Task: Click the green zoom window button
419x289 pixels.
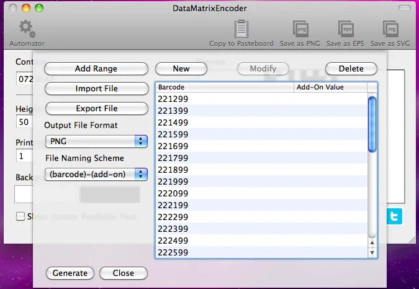Action: pyautogui.click(x=39, y=8)
